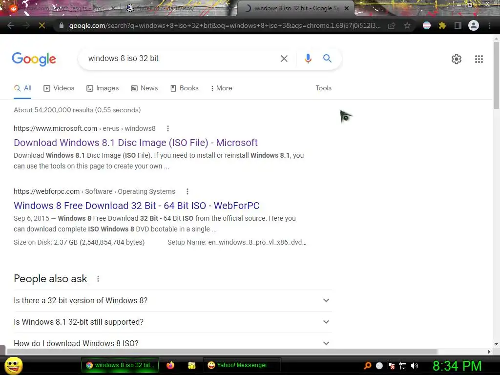Open Chrome's three-dot menu
This screenshot has height=375, width=500.
tap(489, 25)
